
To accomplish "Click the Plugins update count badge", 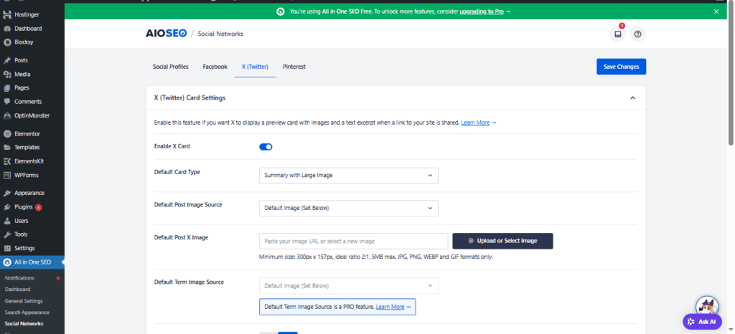I will click(39, 207).
